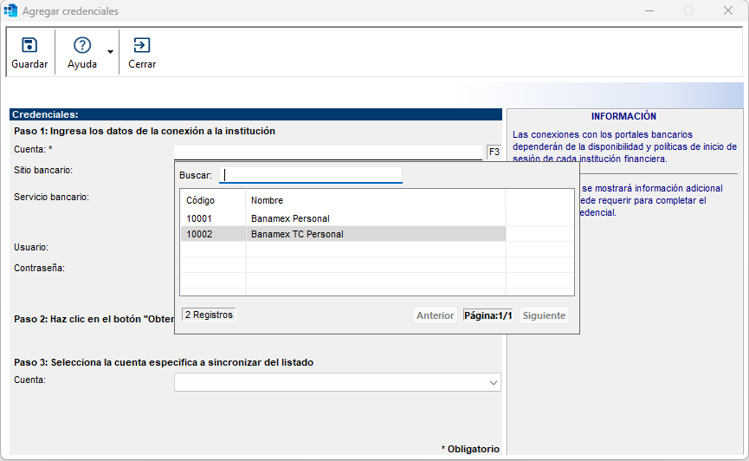
Task: Click the Siguiente page button
Action: pyautogui.click(x=545, y=315)
